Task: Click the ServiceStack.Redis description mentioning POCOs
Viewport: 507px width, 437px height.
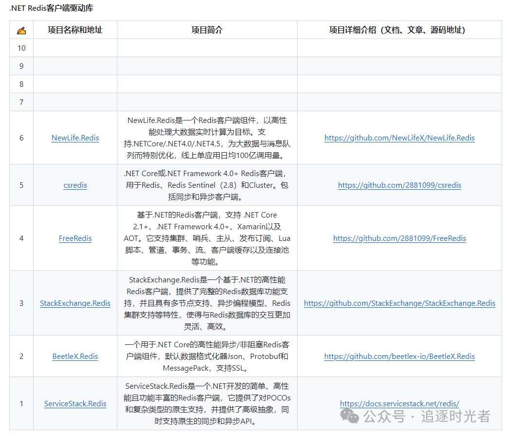Action: click(207, 404)
